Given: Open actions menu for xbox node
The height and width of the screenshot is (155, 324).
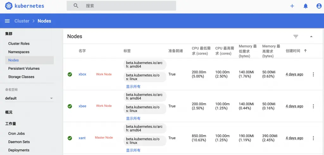Looking at the screenshot, I should [313, 74].
